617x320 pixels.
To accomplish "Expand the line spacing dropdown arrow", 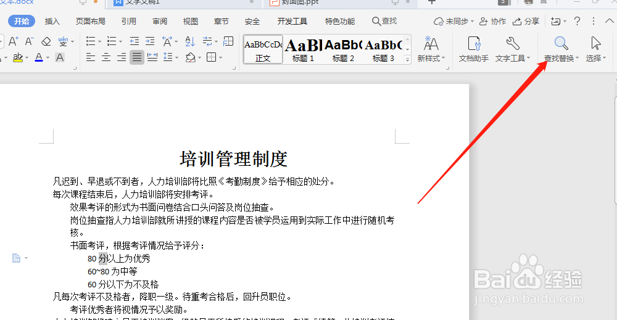I will pos(176,58).
